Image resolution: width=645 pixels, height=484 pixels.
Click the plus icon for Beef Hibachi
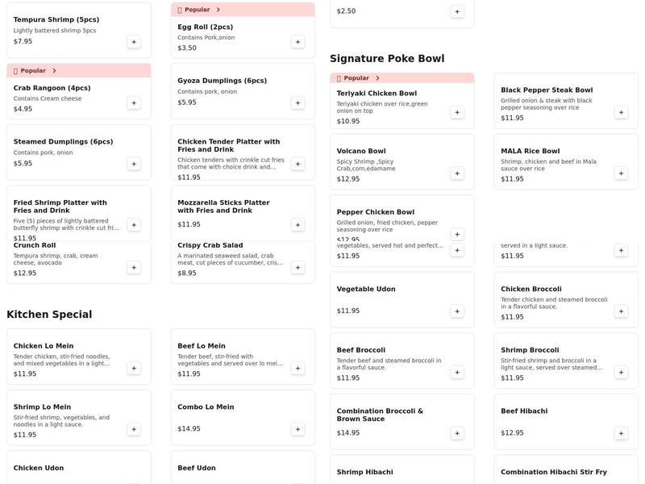pos(620,432)
